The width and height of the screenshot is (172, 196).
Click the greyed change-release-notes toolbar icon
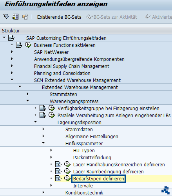(25, 17)
